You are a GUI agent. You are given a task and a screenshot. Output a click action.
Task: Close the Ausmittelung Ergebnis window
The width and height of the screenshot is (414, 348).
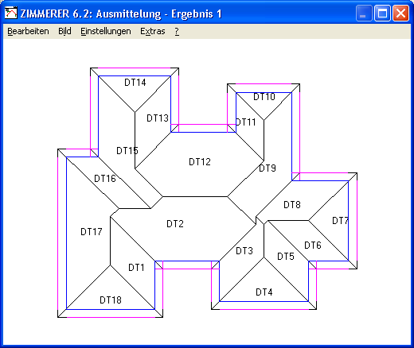(400, 13)
